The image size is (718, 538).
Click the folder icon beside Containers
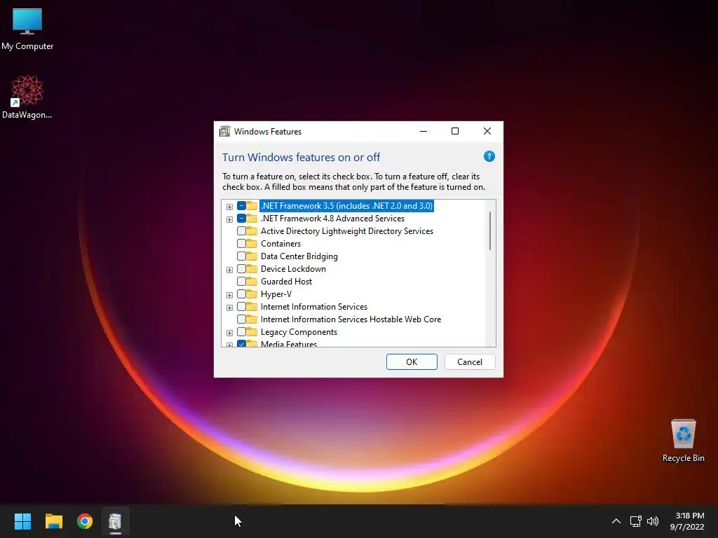pos(252,243)
